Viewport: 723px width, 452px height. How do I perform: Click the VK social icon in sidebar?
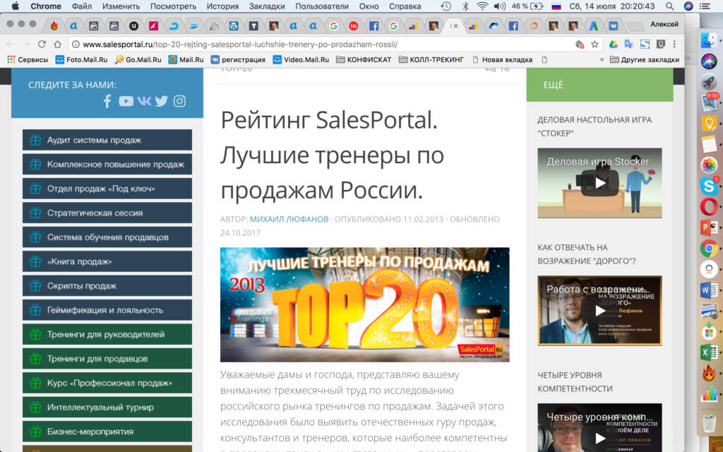coord(144,101)
